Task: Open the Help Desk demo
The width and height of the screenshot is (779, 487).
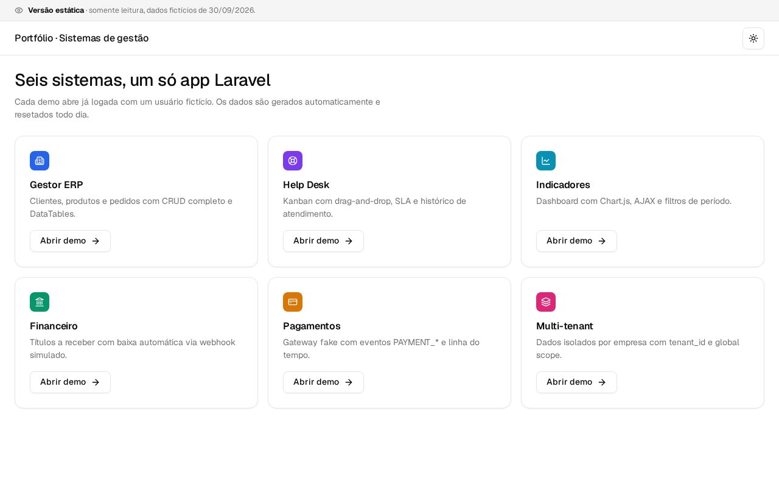Action: tap(323, 241)
